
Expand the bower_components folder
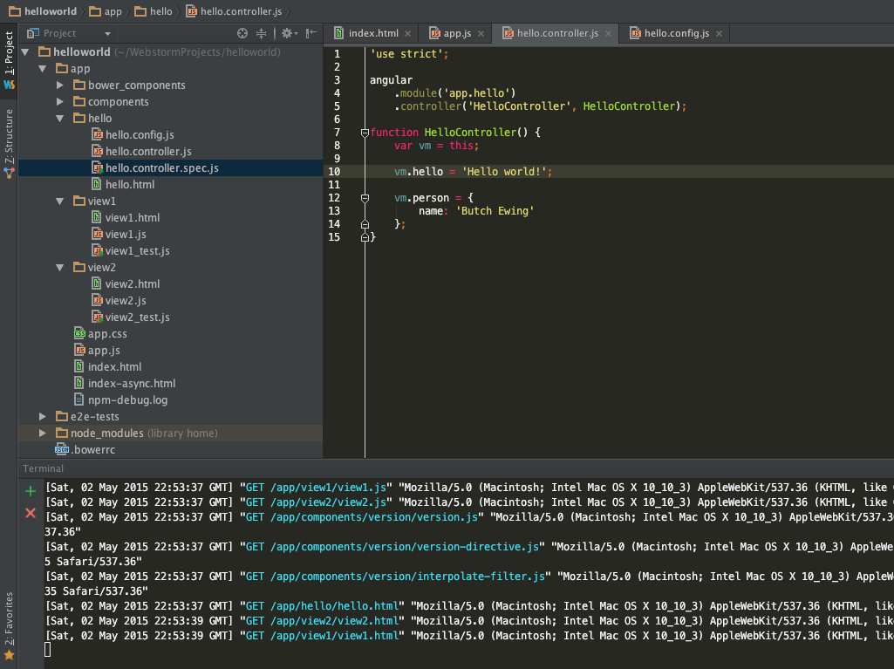pyautogui.click(x=60, y=85)
